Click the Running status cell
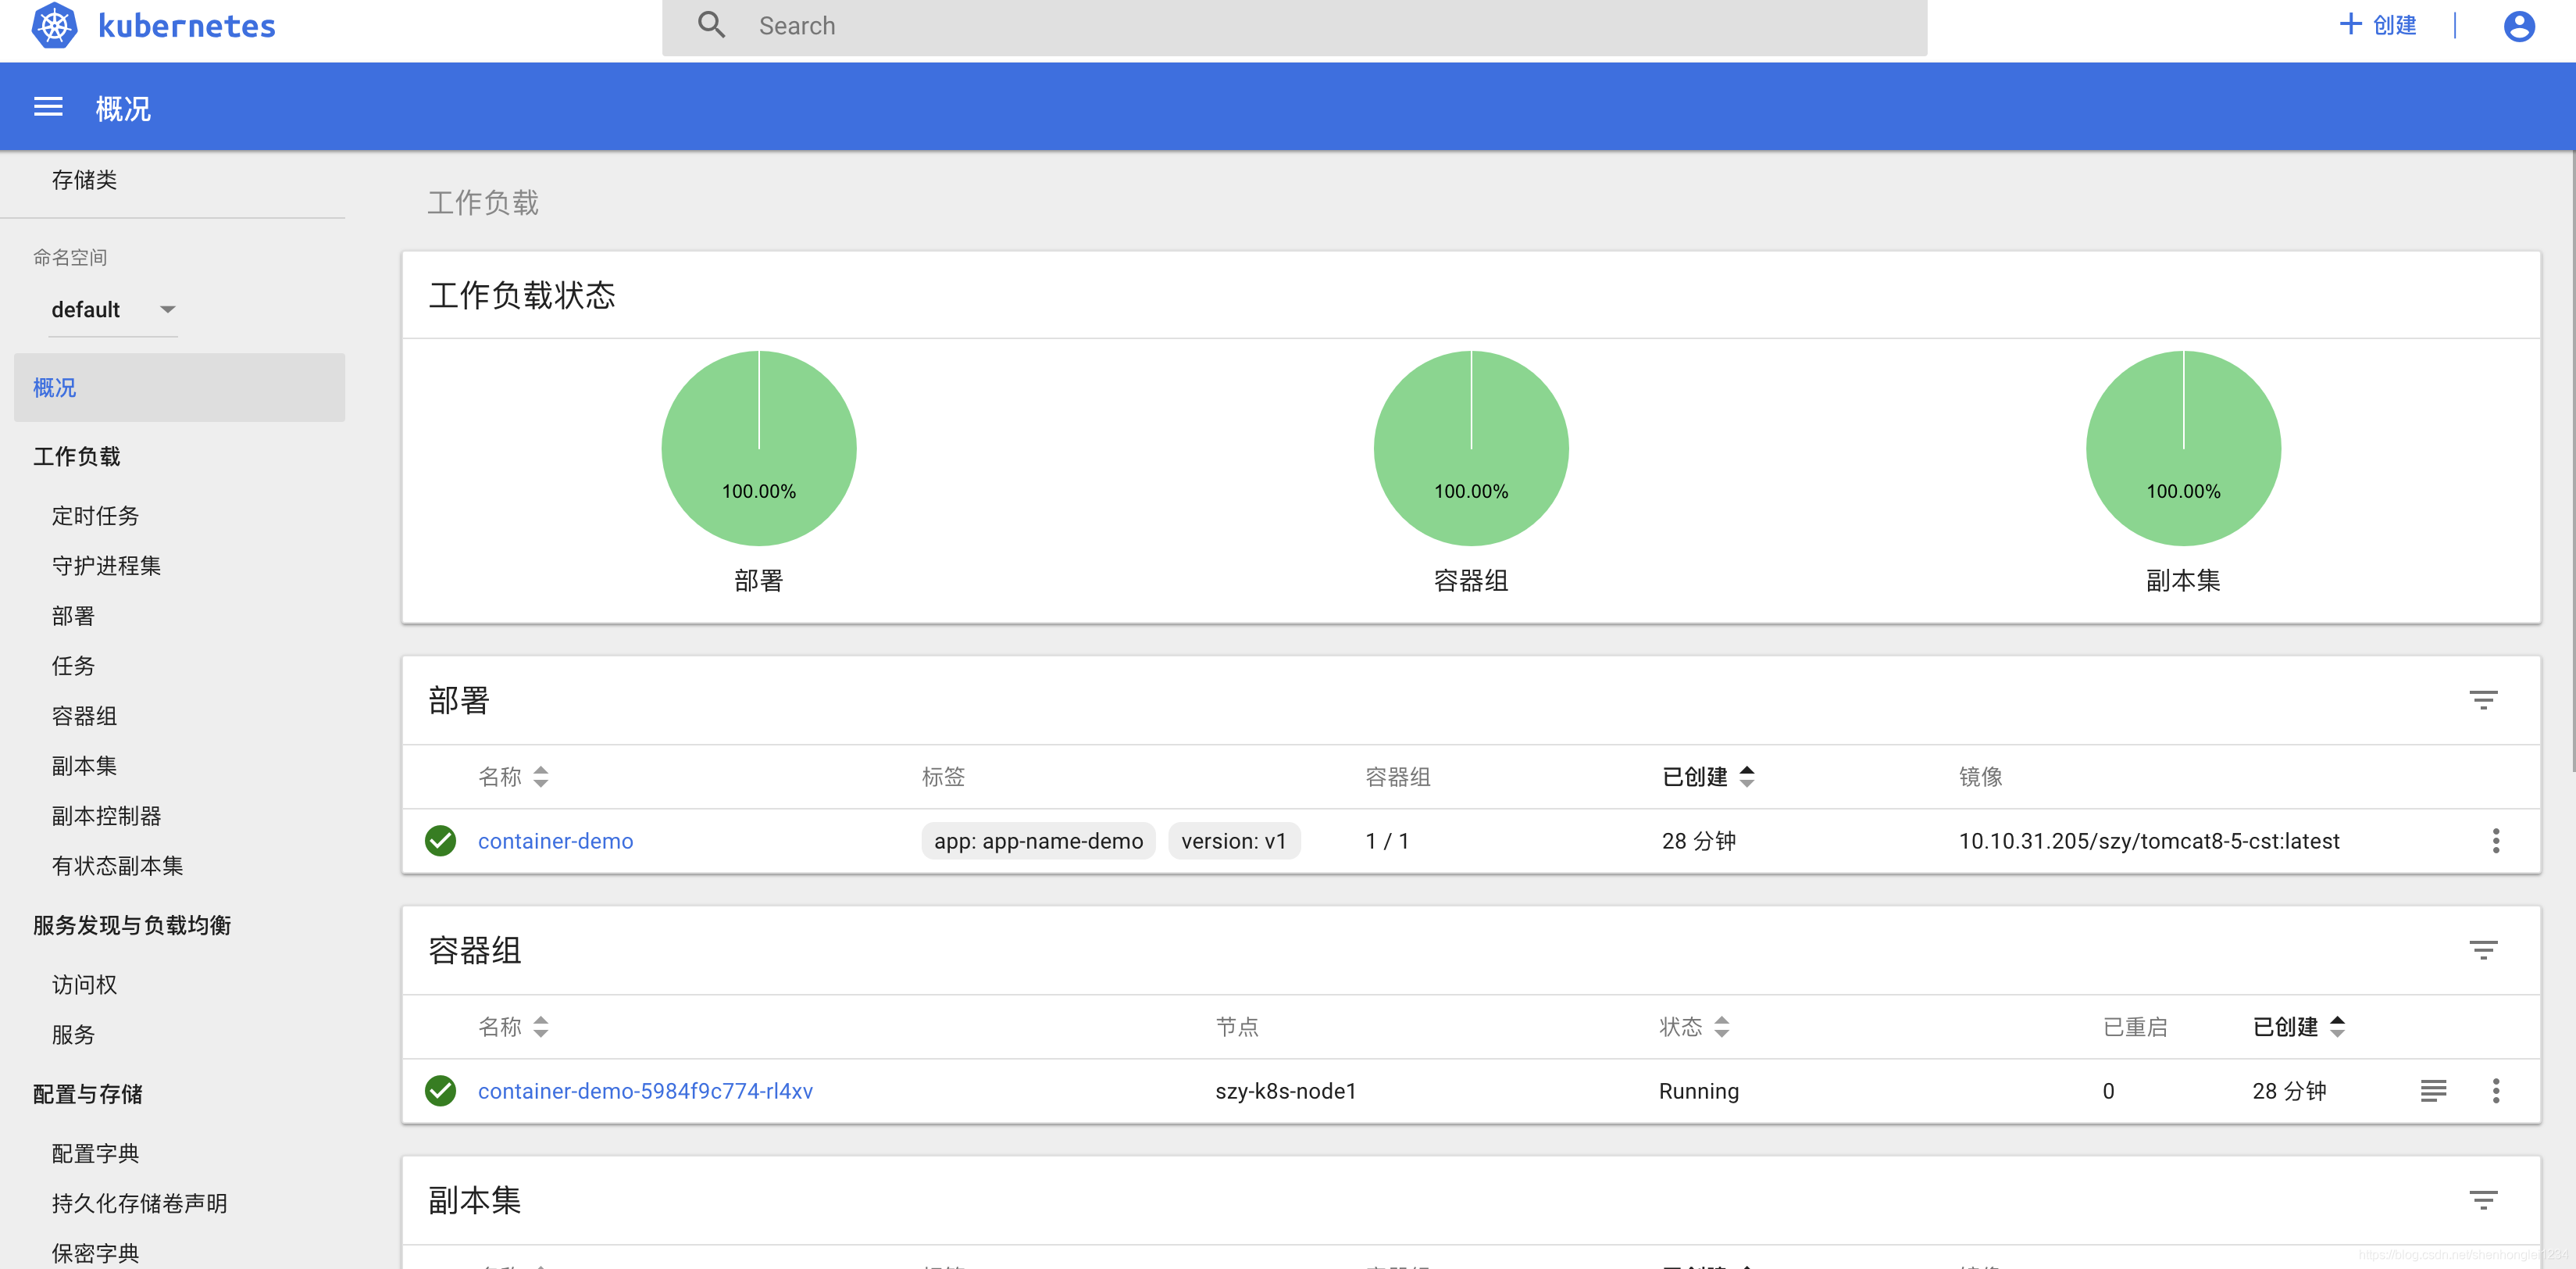 (x=1698, y=1091)
